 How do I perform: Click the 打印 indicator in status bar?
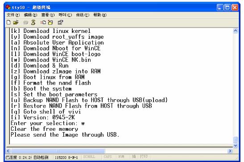tap(144, 156)
